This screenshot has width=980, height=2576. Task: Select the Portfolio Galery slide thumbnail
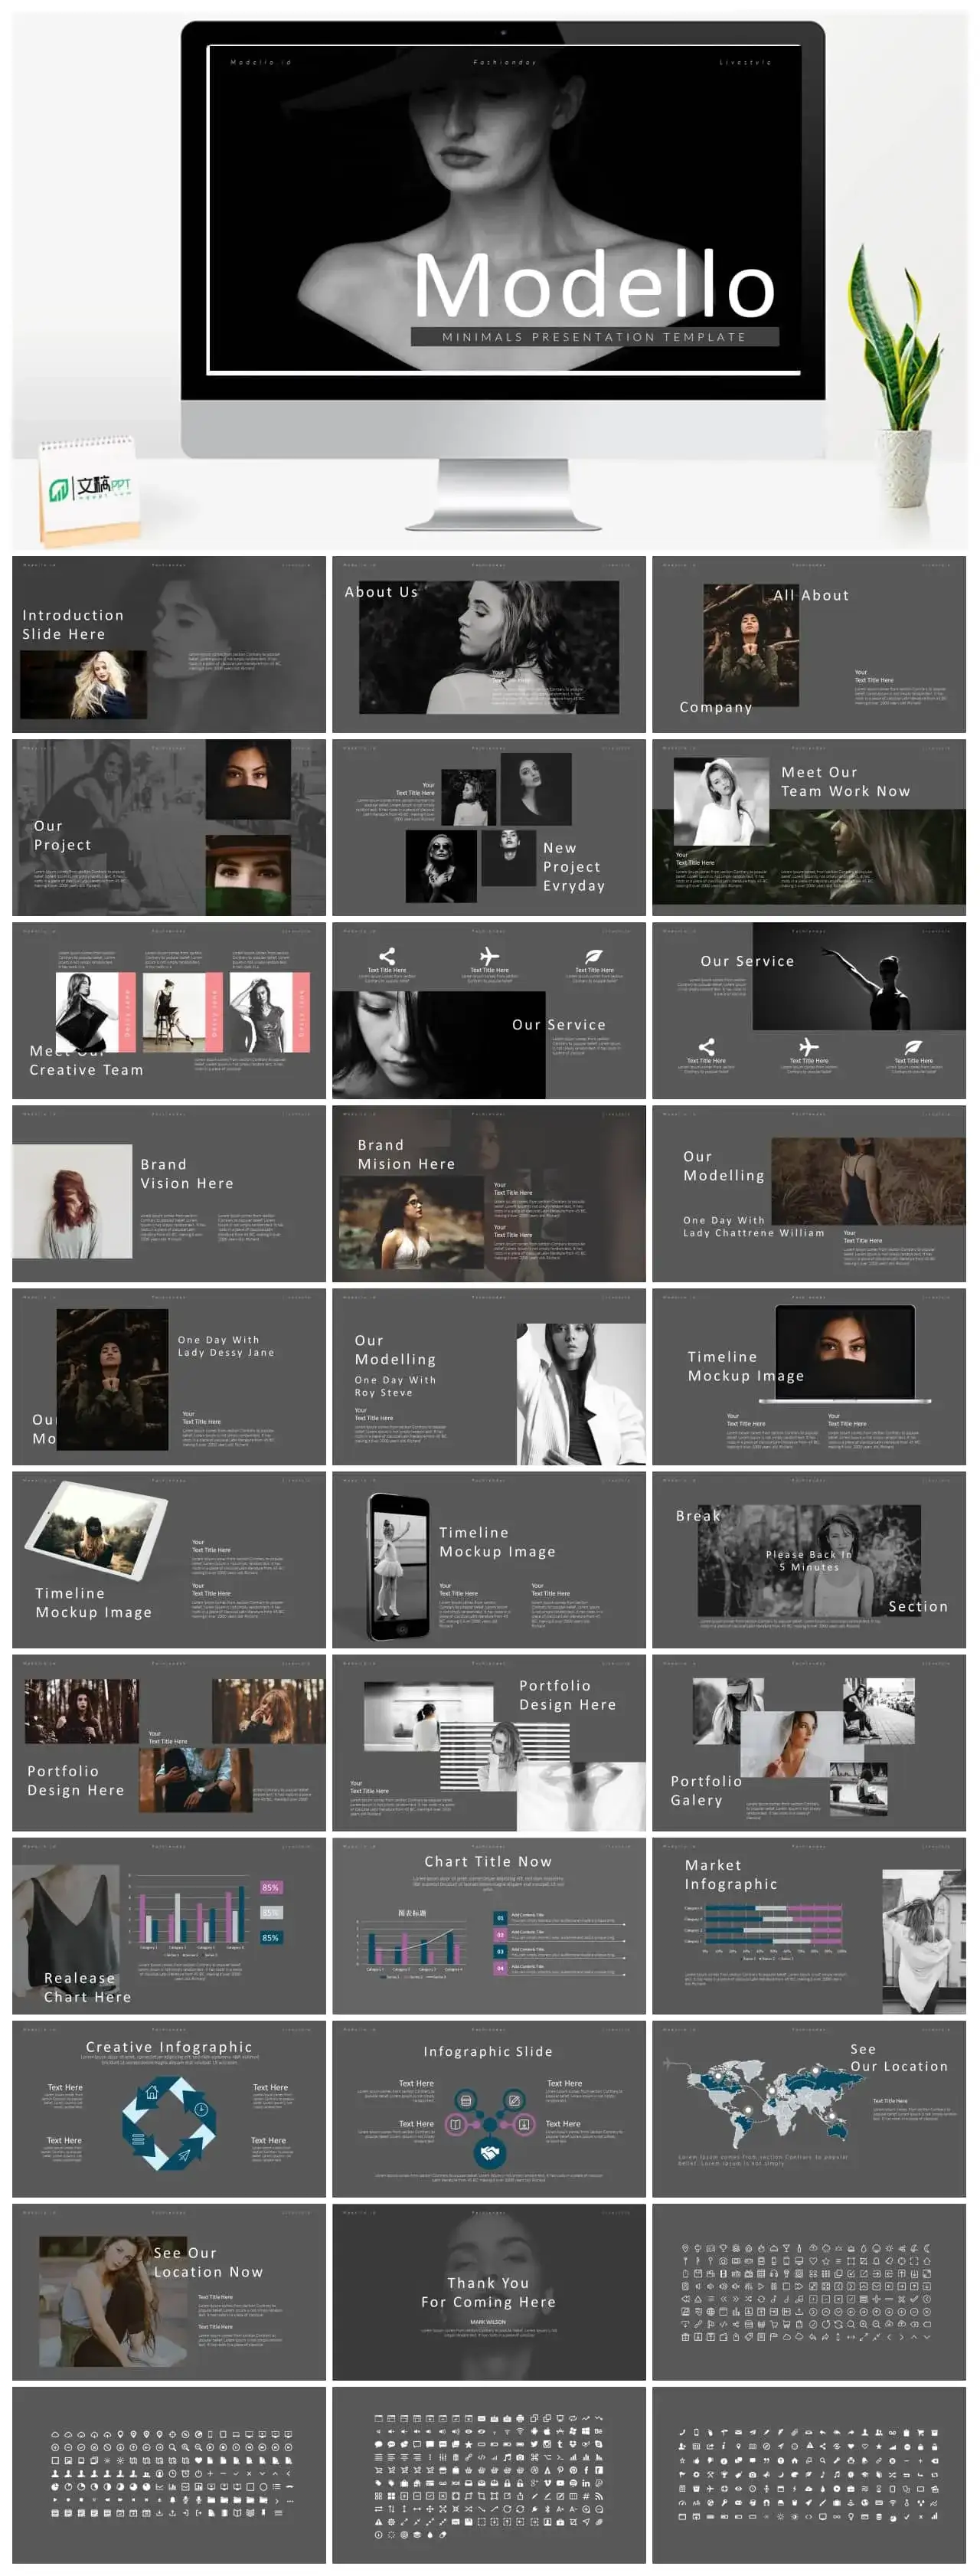point(808,1742)
